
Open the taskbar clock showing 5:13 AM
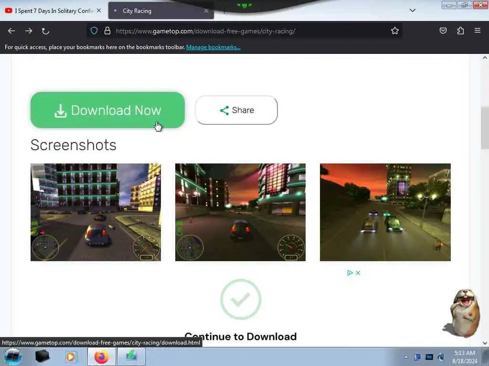[x=465, y=357]
